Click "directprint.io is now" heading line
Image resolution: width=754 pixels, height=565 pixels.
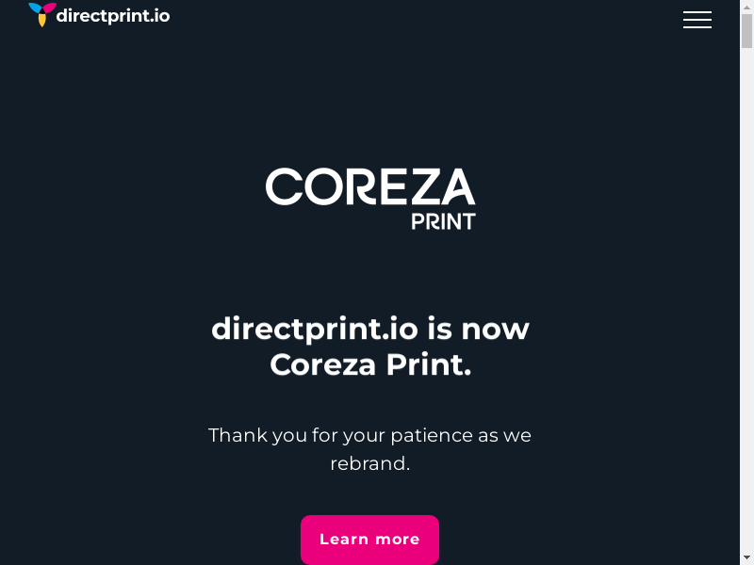tap(369, 330)
